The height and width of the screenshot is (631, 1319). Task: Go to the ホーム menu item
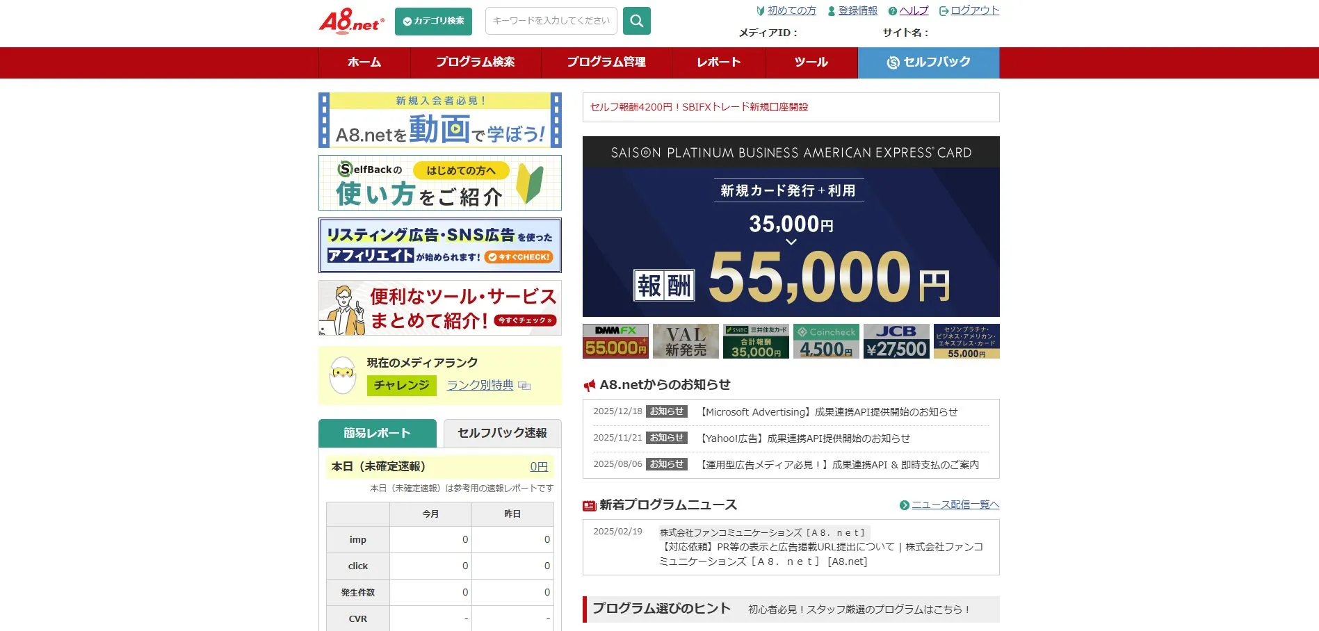[364, 63]
